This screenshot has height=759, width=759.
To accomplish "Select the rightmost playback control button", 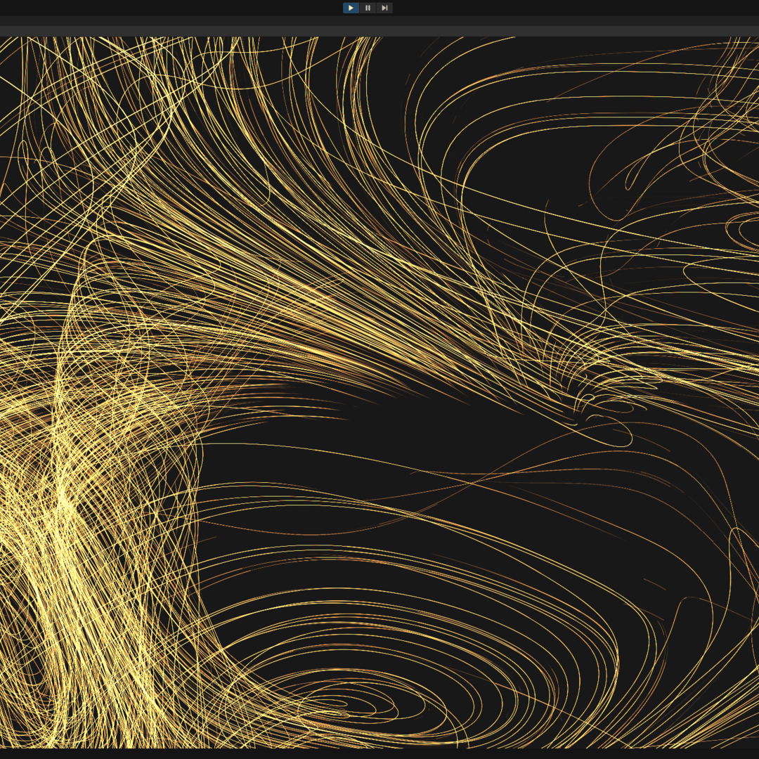I will click(x=384, y=8).
